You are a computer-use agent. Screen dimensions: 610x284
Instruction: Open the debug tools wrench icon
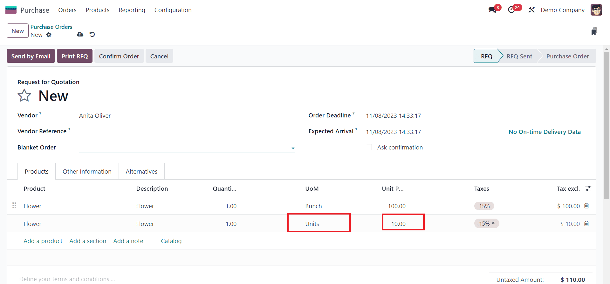[531, 10]
